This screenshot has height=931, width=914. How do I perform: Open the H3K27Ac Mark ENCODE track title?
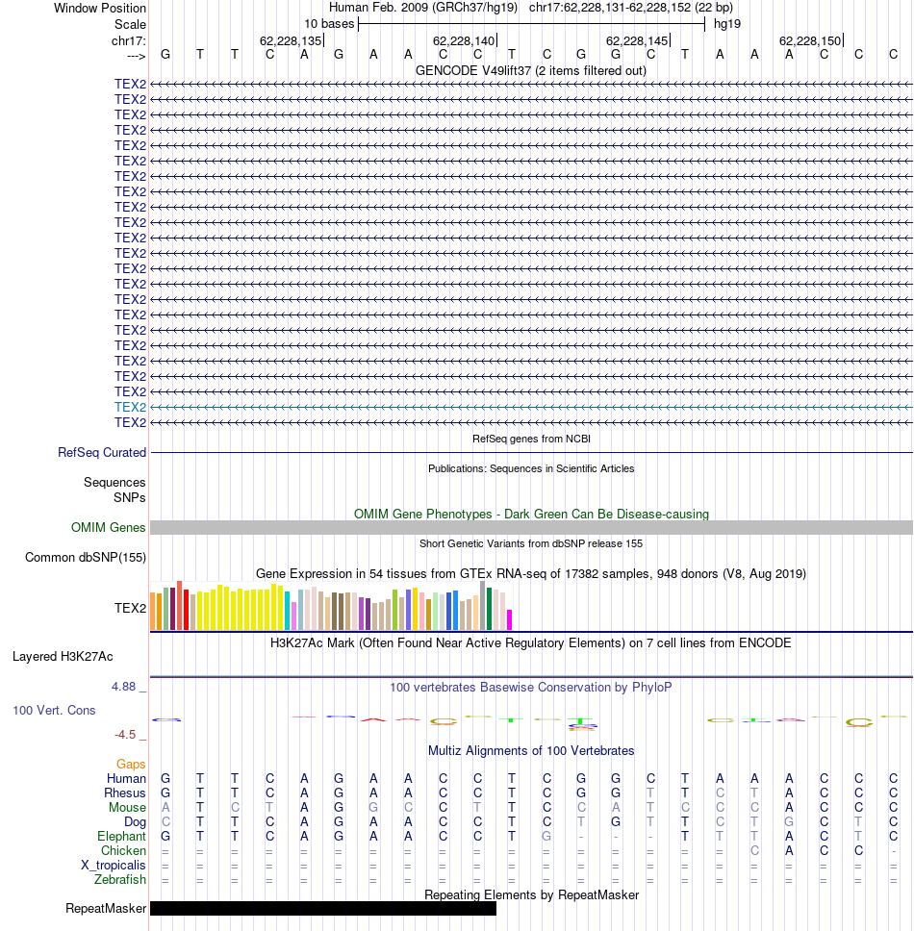[531, 643]
